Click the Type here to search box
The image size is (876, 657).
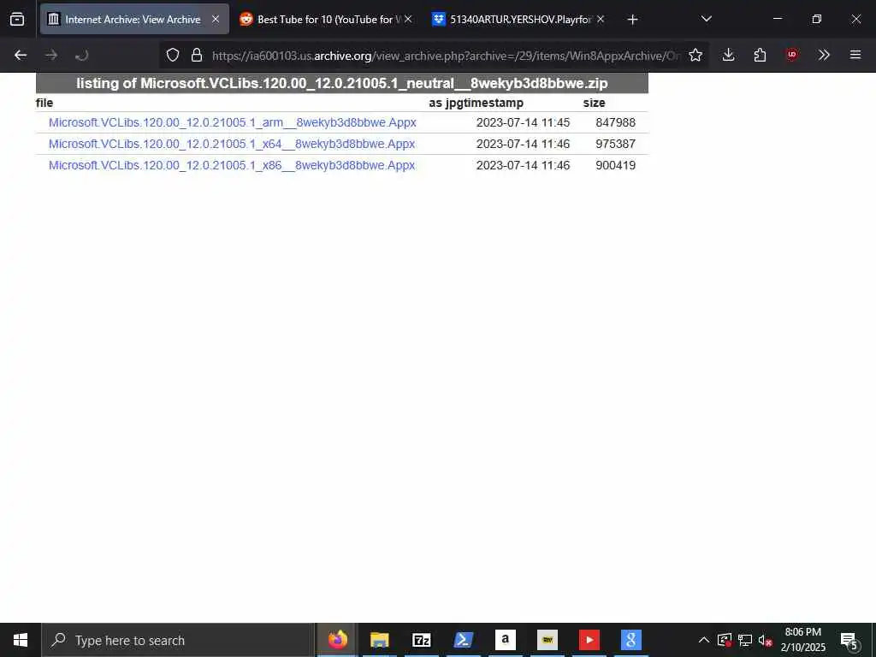[179, 640]
